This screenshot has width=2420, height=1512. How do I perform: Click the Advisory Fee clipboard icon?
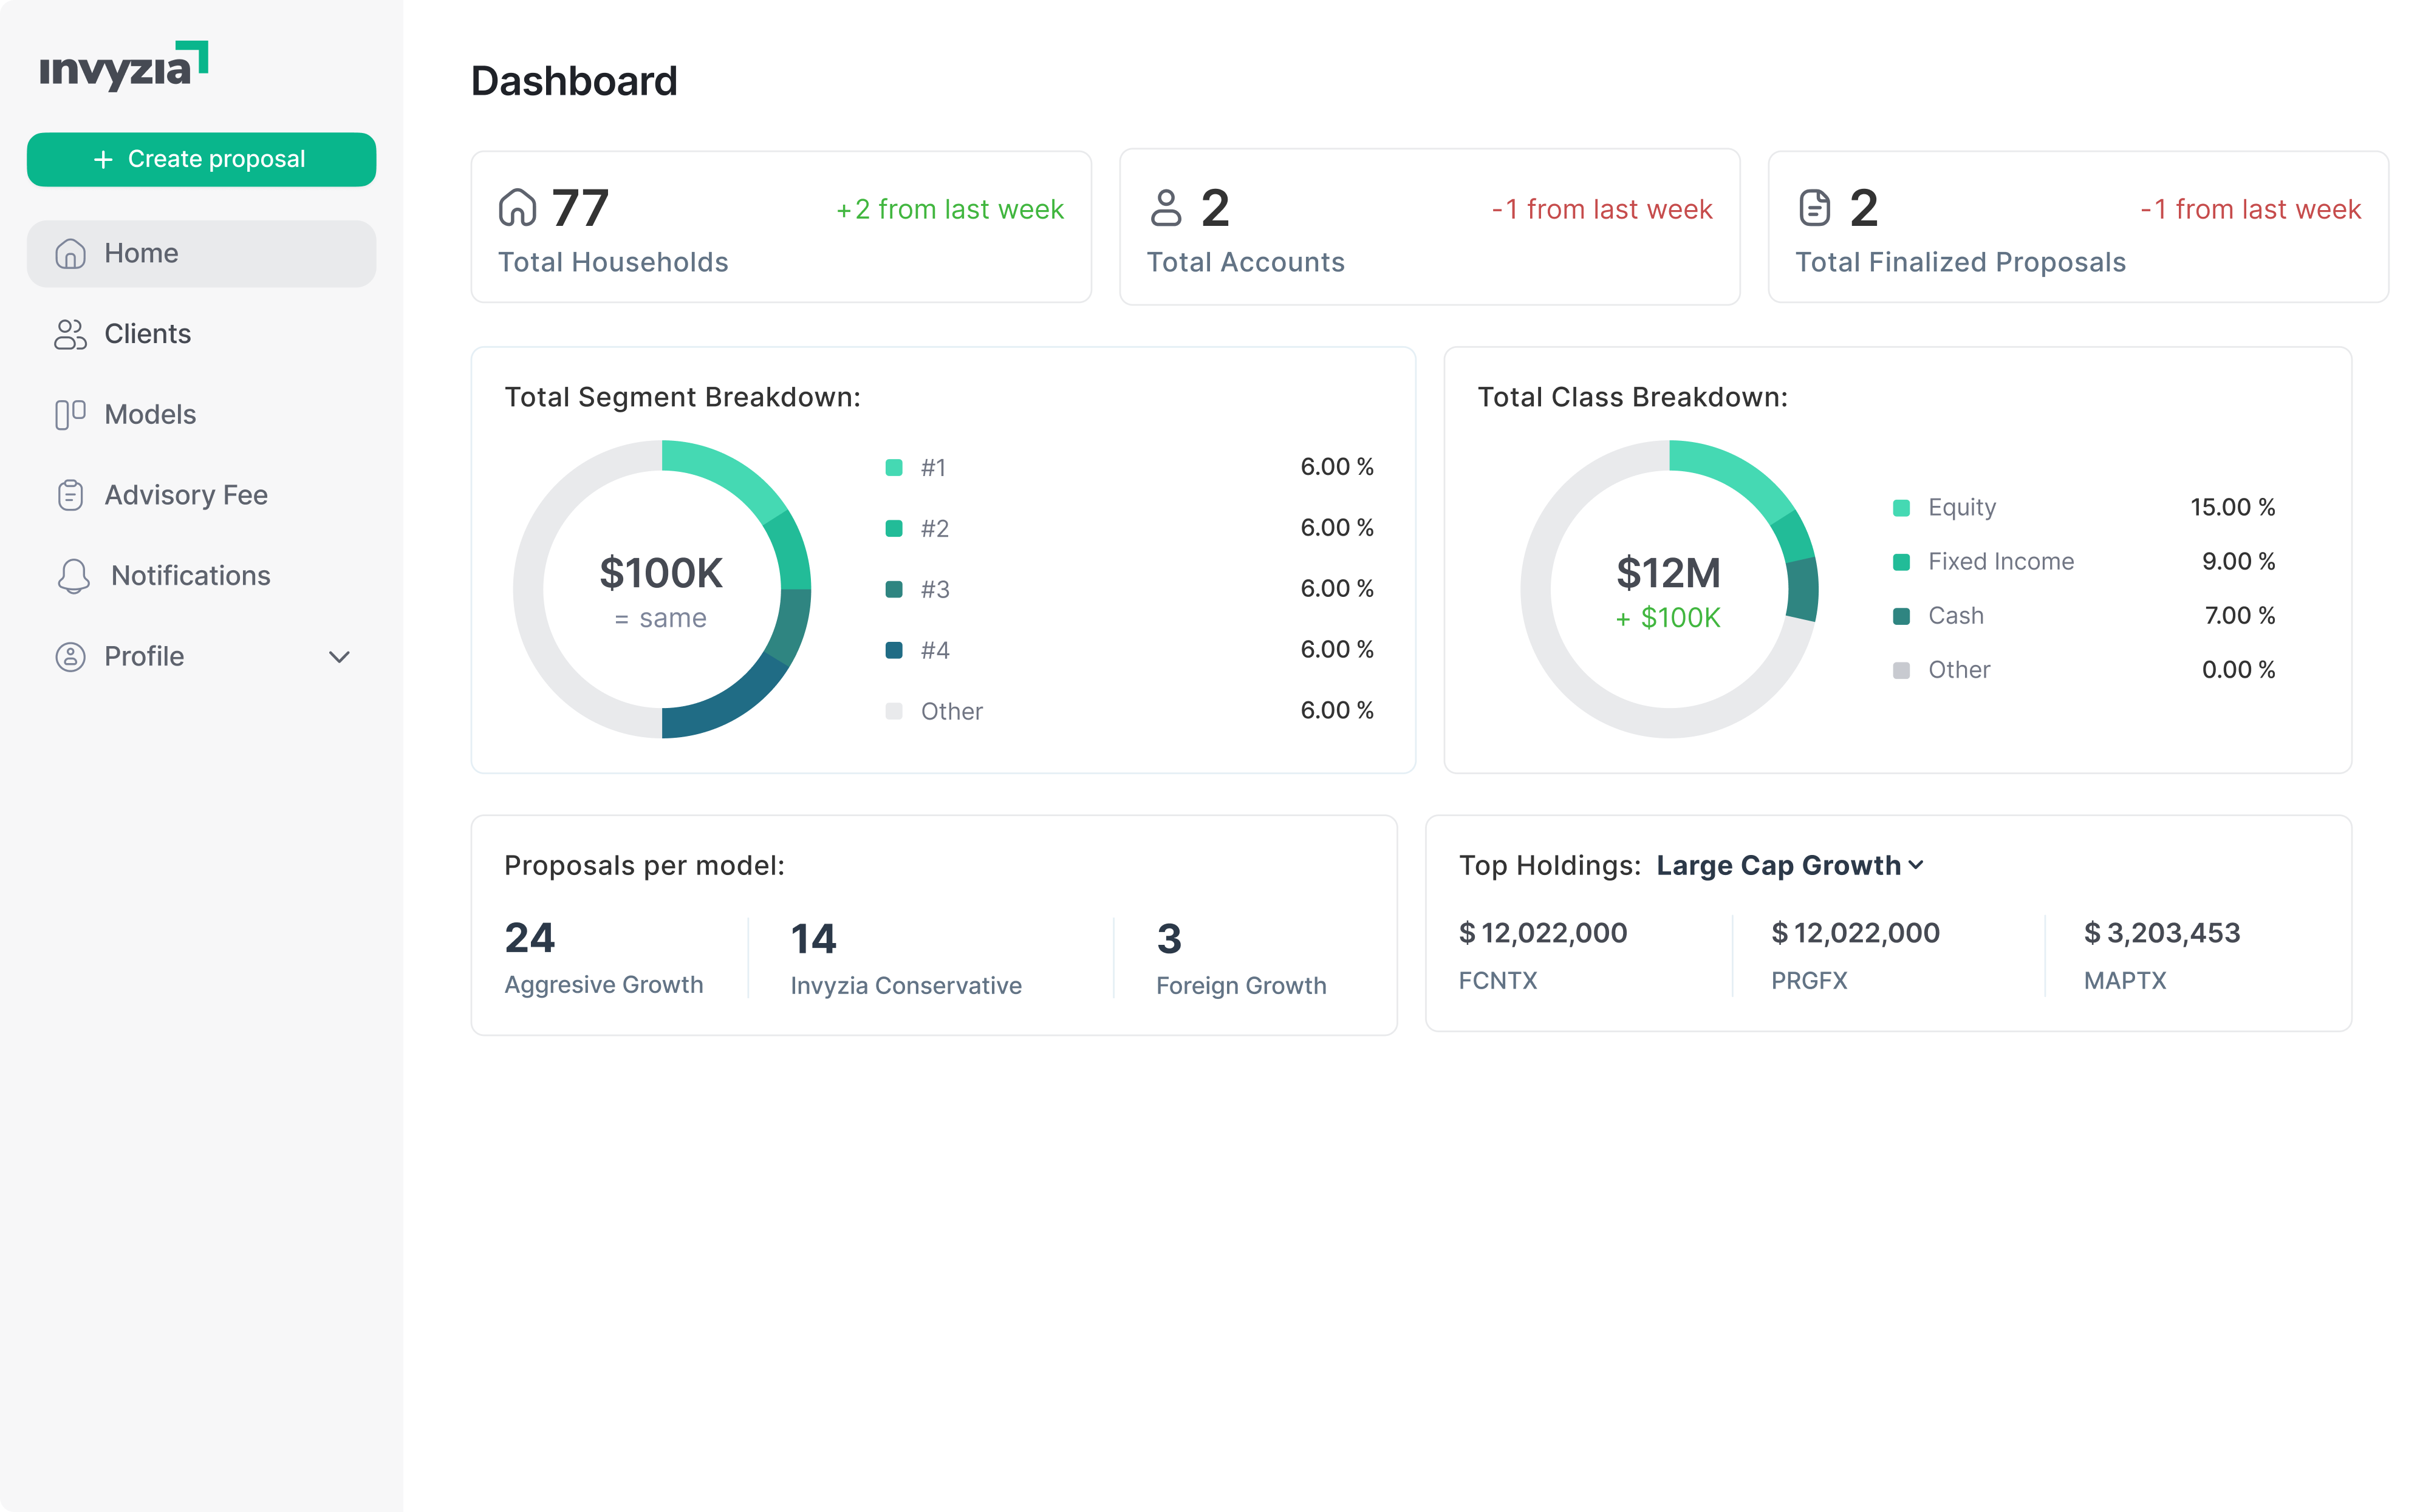pyautogui.click(x=70, y=495)
